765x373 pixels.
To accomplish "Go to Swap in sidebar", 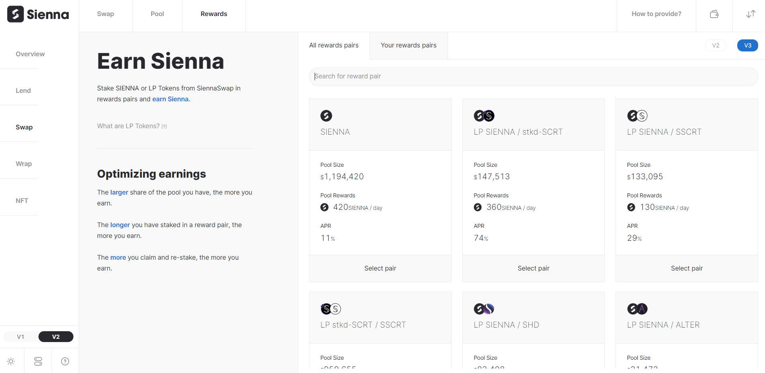I will [x=24, y=127].
